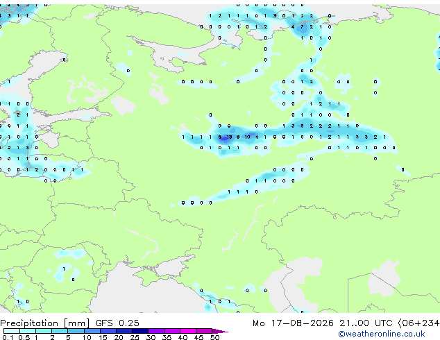This screenshot has height=340, width=440.
Task: Click the 2–5 mm legend swatch
Action: [x=60, y=331]
